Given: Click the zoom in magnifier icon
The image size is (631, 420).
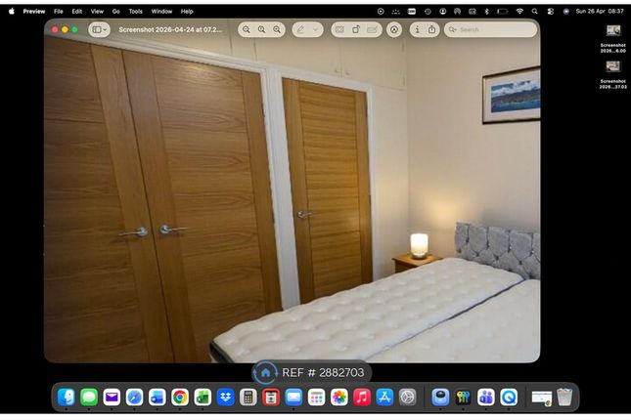Looking at the screenshot, I should click(277, 29).
